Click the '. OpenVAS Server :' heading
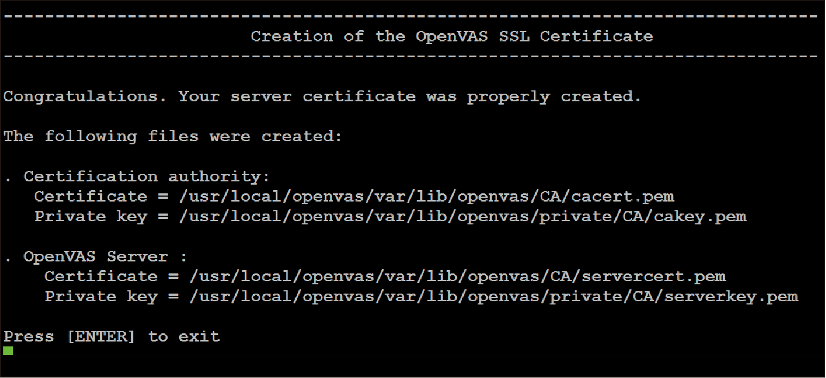826x378 pixels. 96,257
